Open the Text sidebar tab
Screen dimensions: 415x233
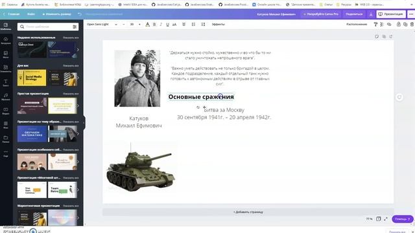6,83
